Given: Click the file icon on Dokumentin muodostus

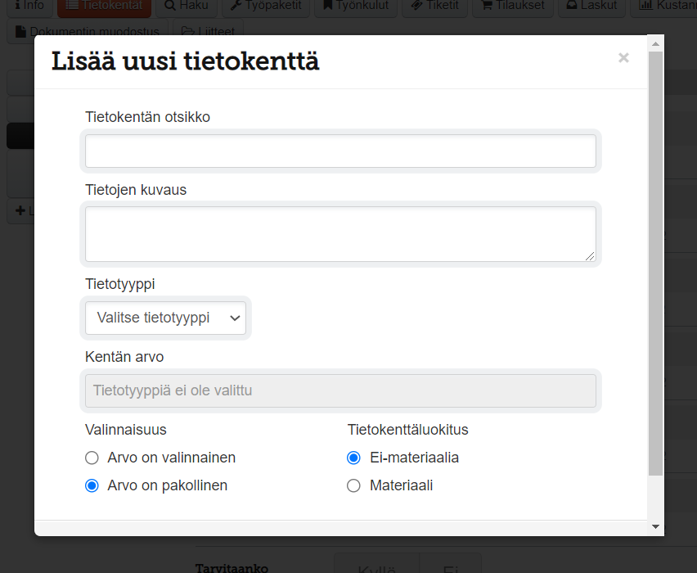Looking at the screenshot, I should point(21,31).
